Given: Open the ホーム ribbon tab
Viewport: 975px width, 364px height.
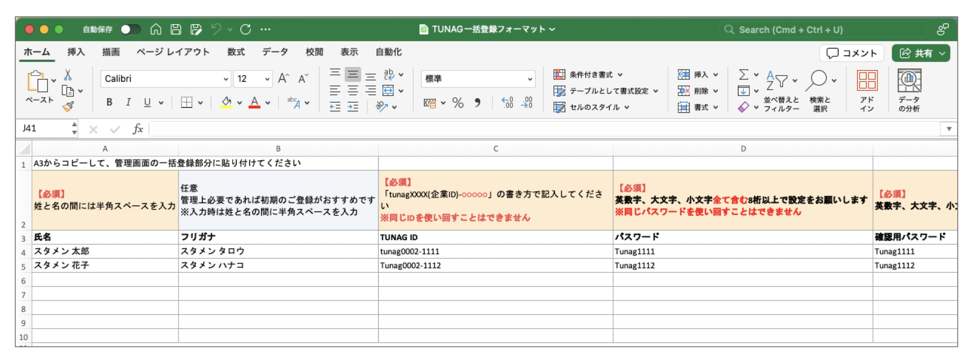Looking at the screenshot, I should coord(37,52).
